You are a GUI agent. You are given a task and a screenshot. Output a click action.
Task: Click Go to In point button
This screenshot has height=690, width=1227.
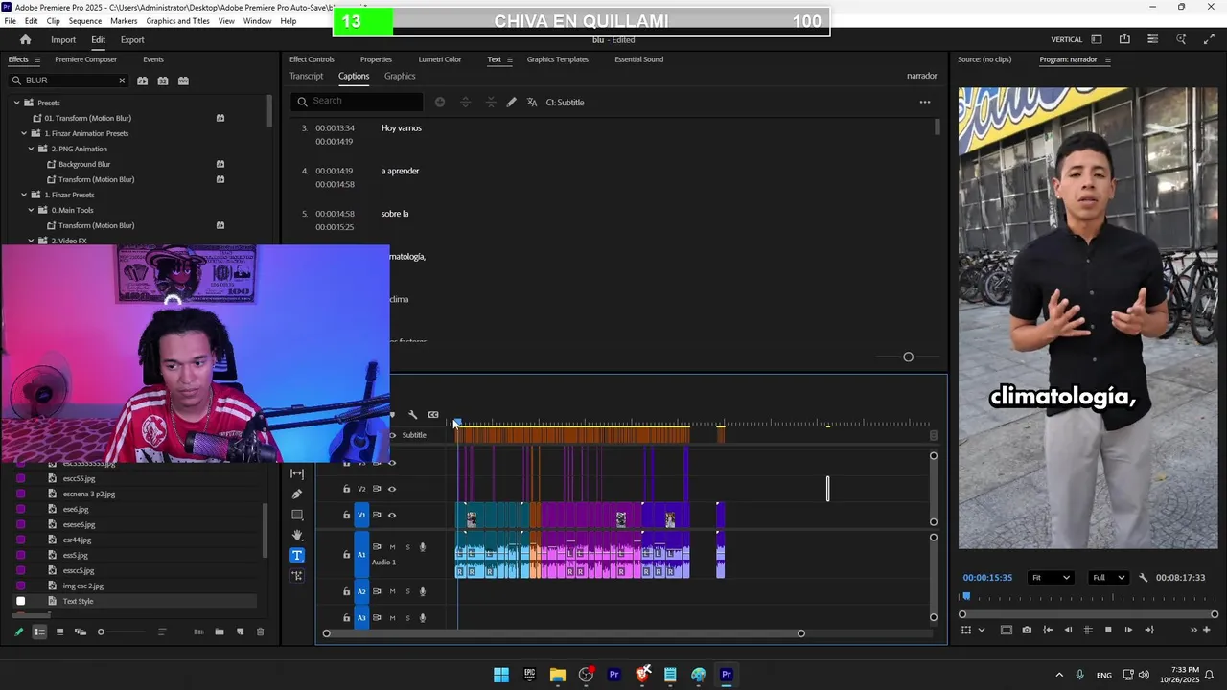tap(1048, 630)
